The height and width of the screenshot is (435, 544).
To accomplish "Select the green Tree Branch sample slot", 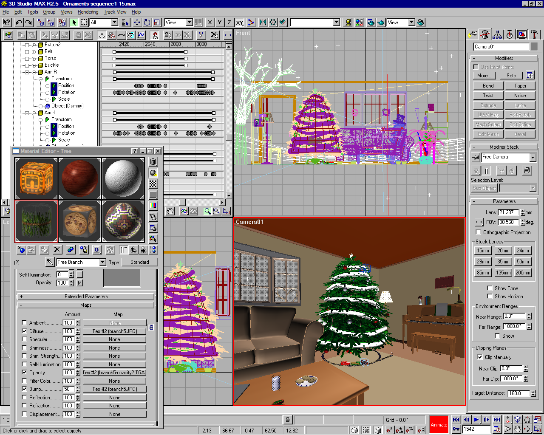I will (36, 221).
